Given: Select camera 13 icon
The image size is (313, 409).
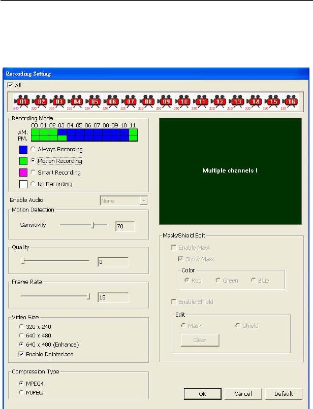Looking at the screenshot, I should pyautogui.click(x=237, y=100).
